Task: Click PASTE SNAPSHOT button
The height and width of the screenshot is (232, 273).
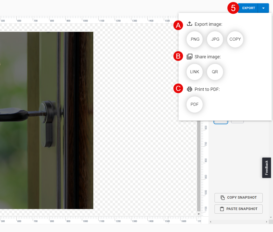Action: click(x=238, y=209)
